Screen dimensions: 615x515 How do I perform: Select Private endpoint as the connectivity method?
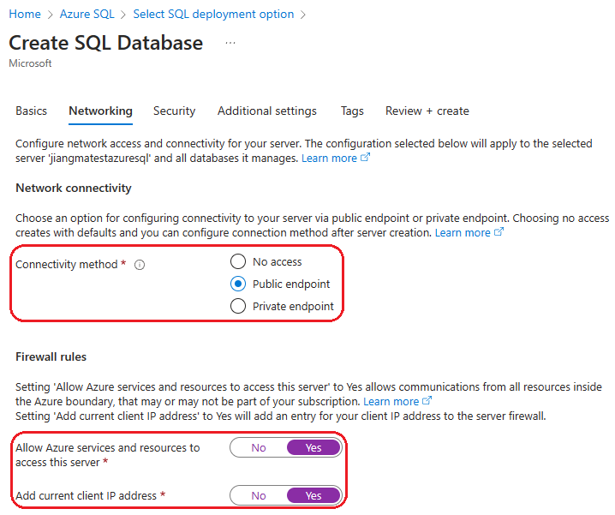(238, 306)
